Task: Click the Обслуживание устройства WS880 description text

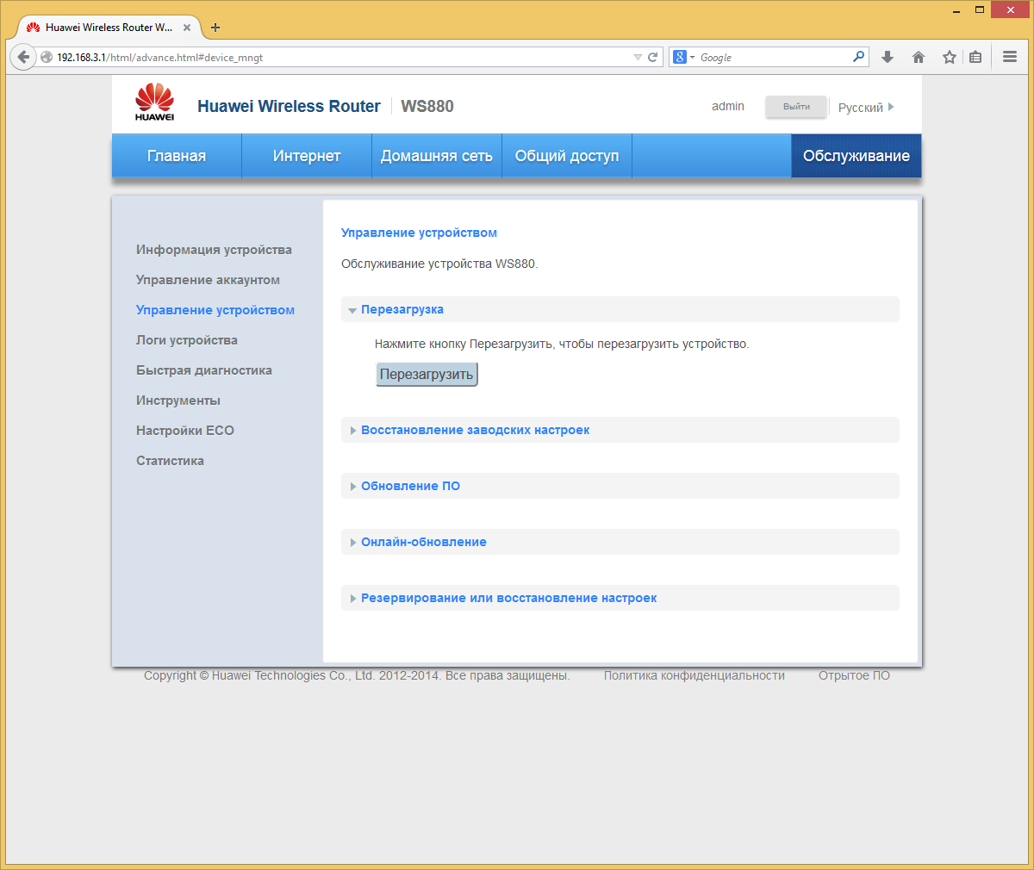Action: click(439, 264)
